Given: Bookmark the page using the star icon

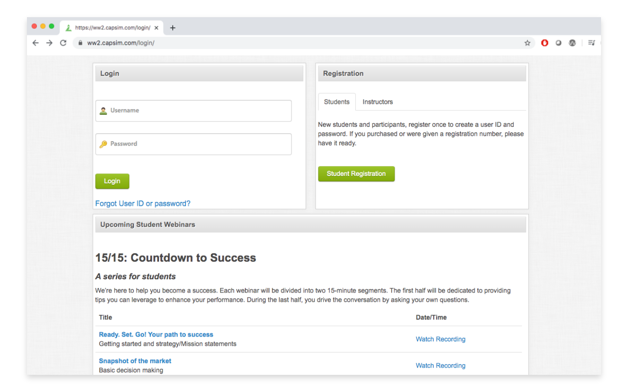Looking at the screenshot, I should 527,43.
